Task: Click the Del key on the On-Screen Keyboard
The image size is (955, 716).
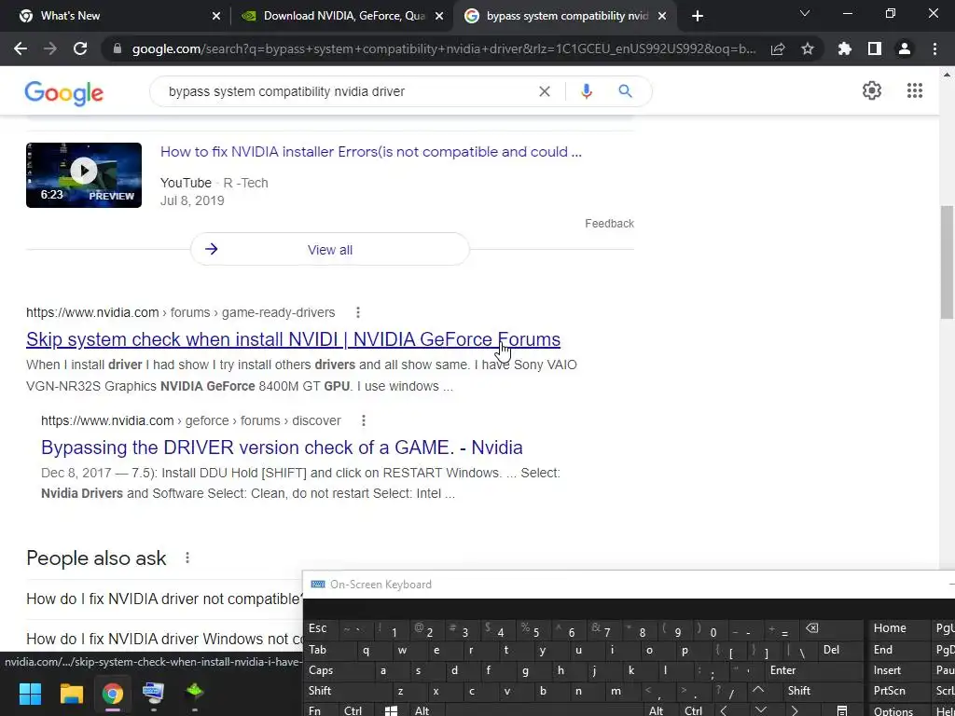Action: tap(840, 650)
